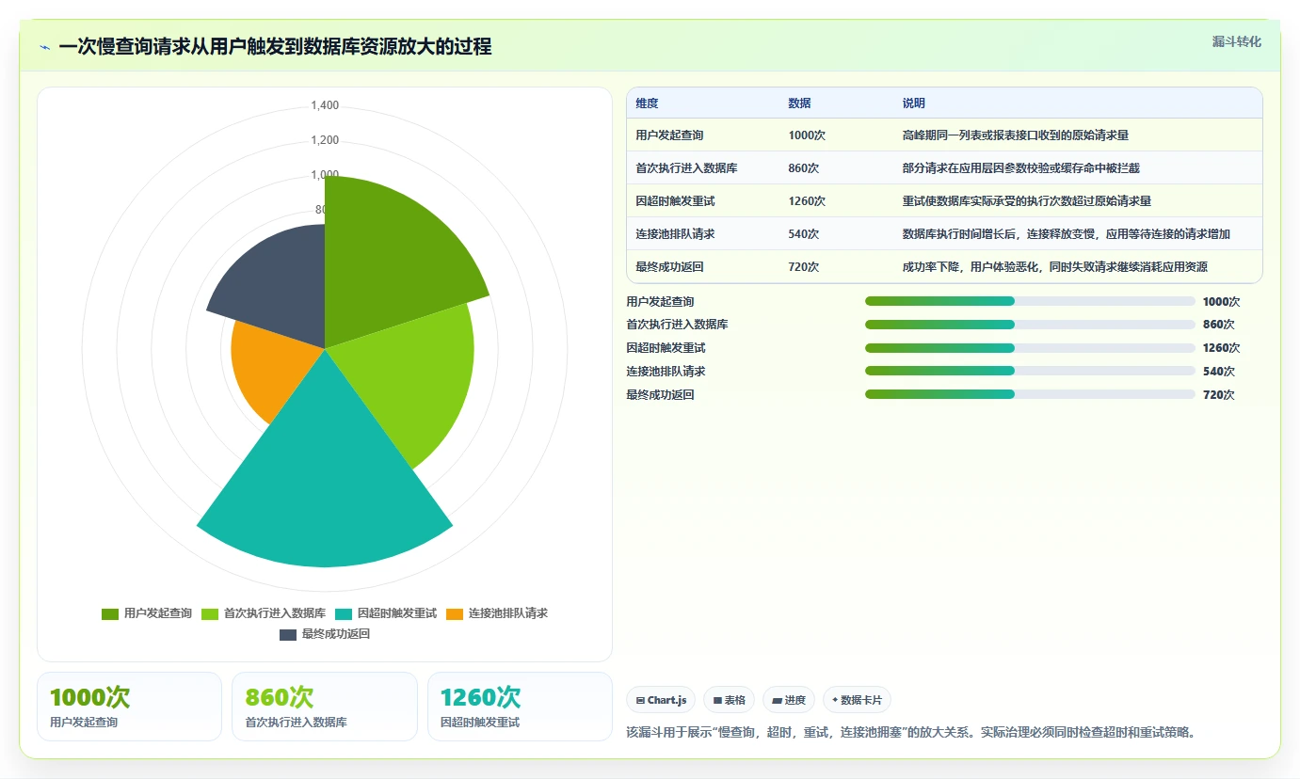
Task: Click the 860次 cell in the table
Action: pos(837,168)
